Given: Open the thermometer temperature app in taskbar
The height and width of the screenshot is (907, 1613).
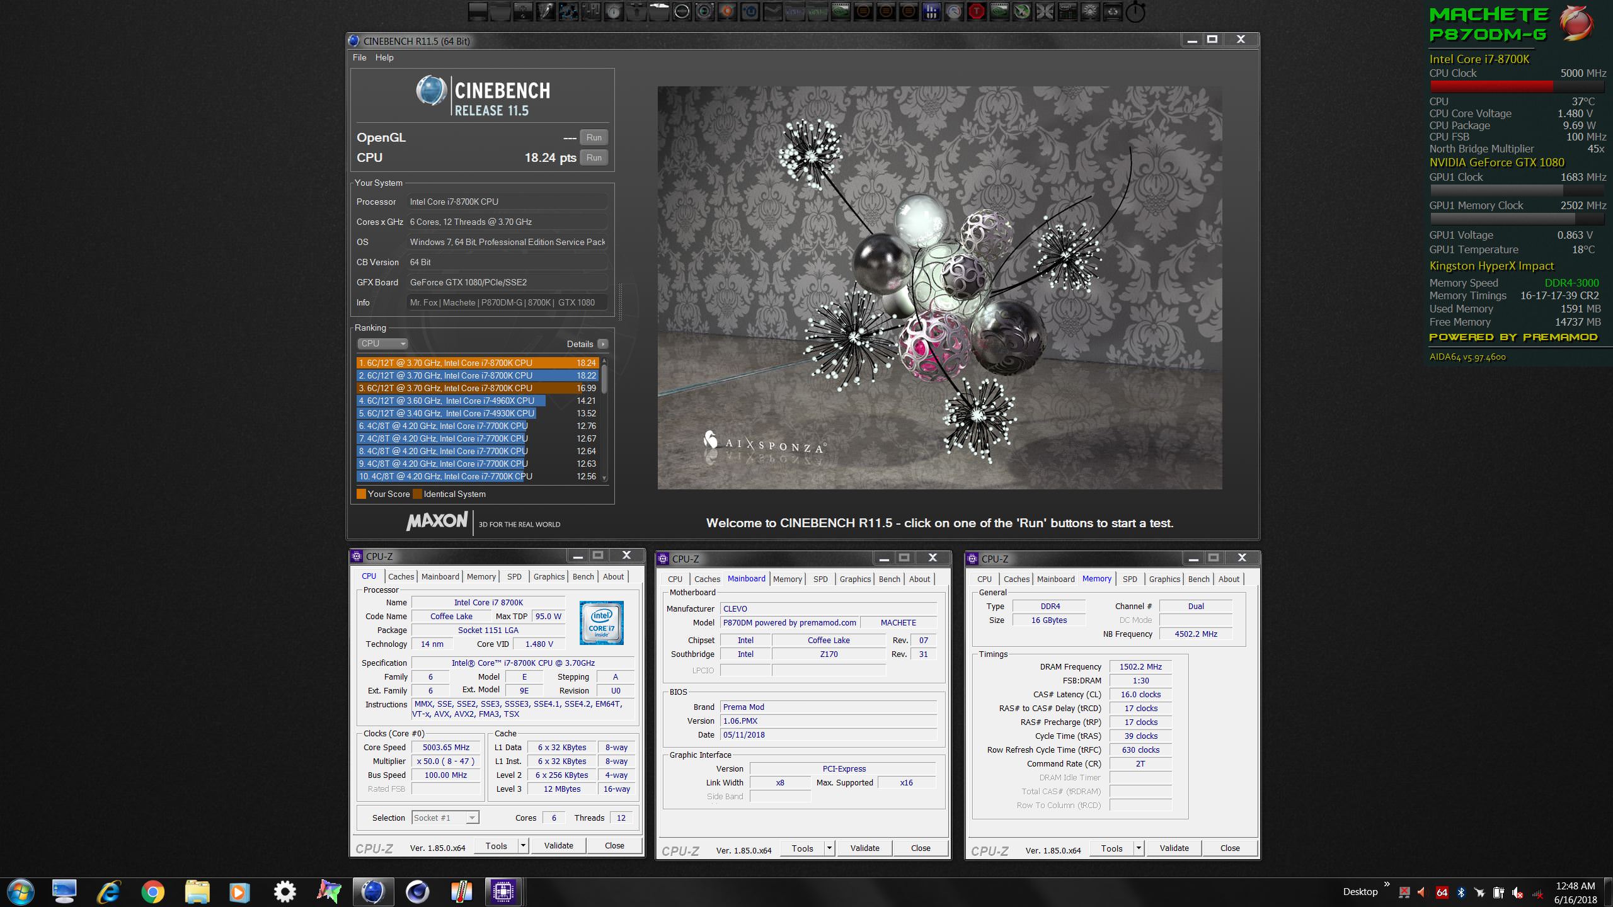Looking at the screenshot, I should 462,891.
